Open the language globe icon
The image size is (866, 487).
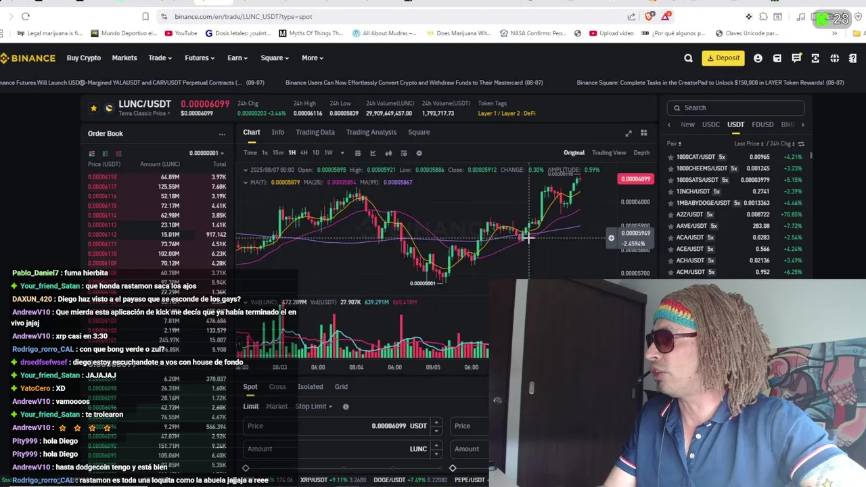pos(835,58)
